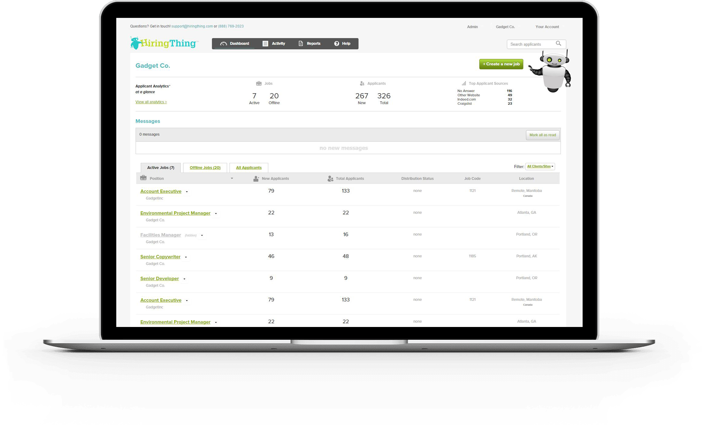This screenshot has width=704, height=425.
Task: Click the Applicants people icon
Action: coord(362,83)
